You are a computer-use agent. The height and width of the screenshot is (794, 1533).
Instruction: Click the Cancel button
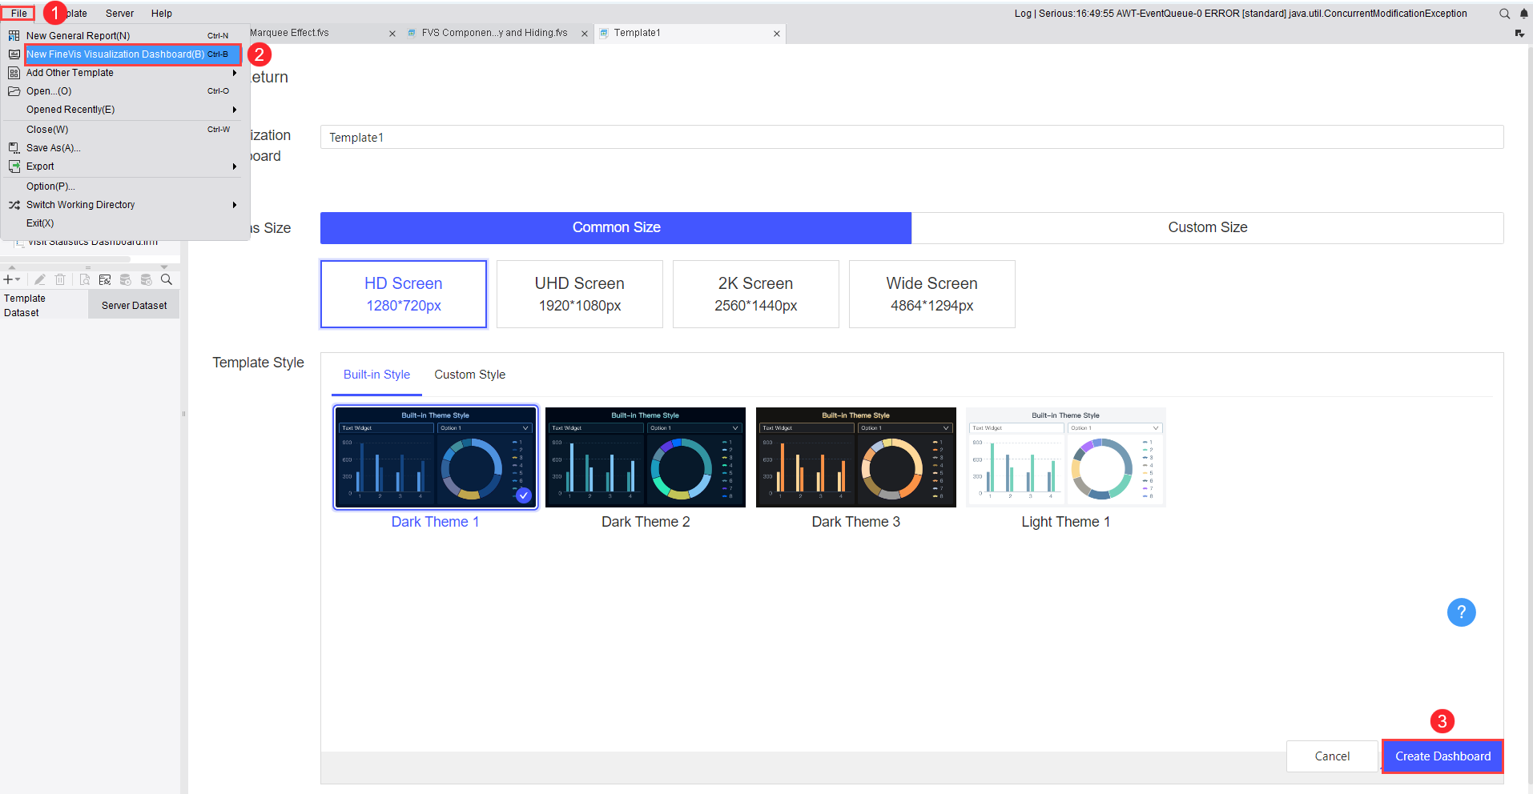point(1332,756)
